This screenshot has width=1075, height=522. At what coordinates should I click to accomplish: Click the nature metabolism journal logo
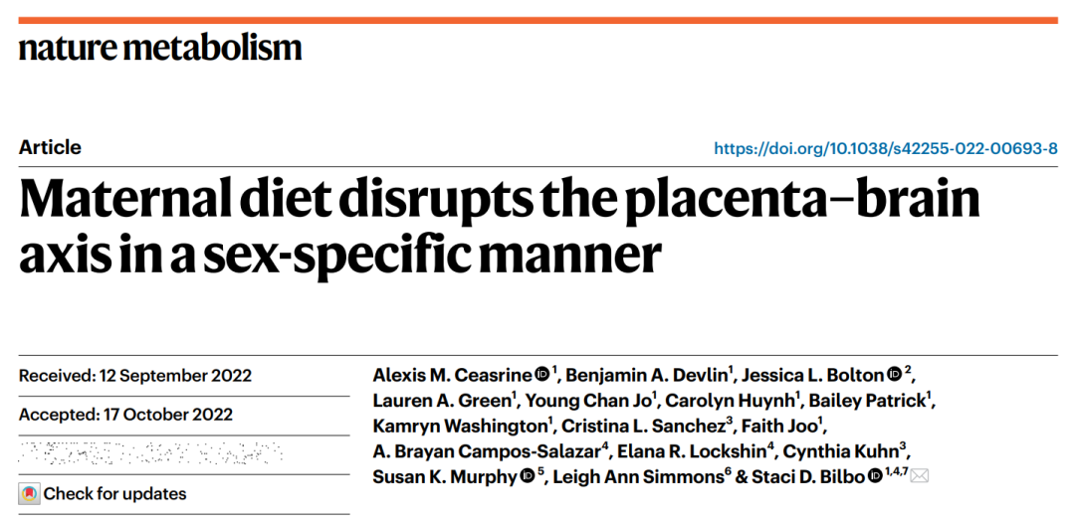pos(159,48)
